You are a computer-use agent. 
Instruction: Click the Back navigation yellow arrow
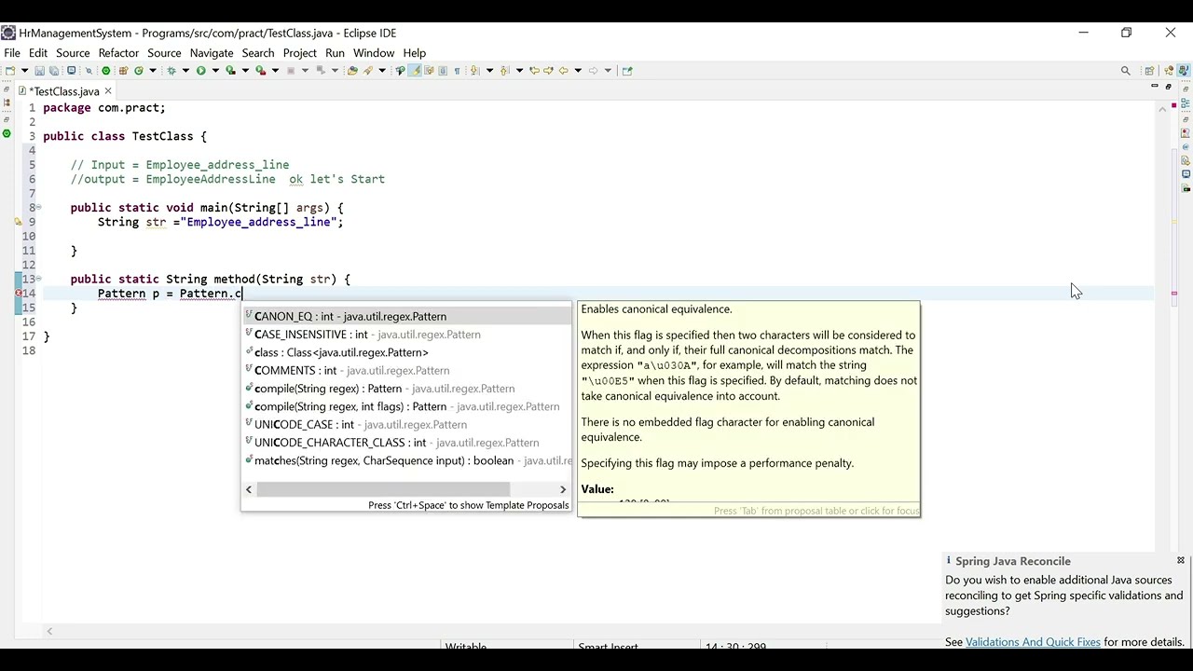[x=563, y=70]
